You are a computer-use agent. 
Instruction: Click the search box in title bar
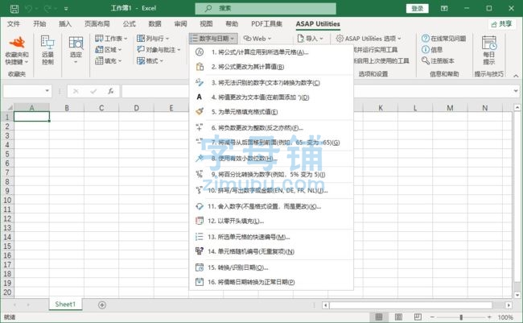coord(266,8)
